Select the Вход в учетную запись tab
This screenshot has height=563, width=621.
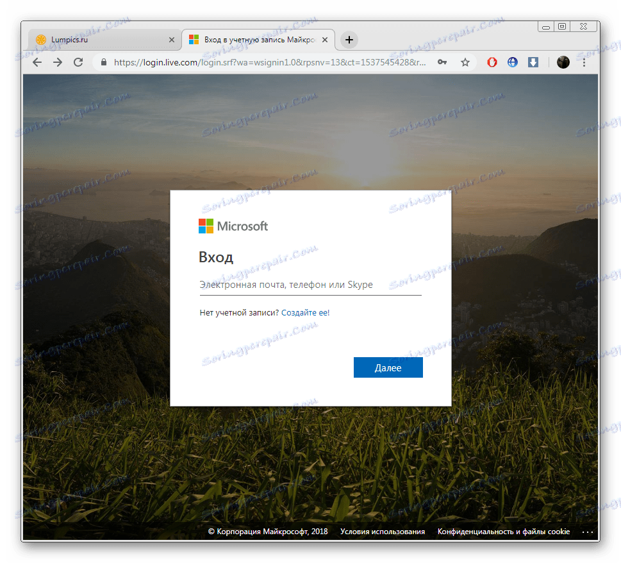(258, 40)
